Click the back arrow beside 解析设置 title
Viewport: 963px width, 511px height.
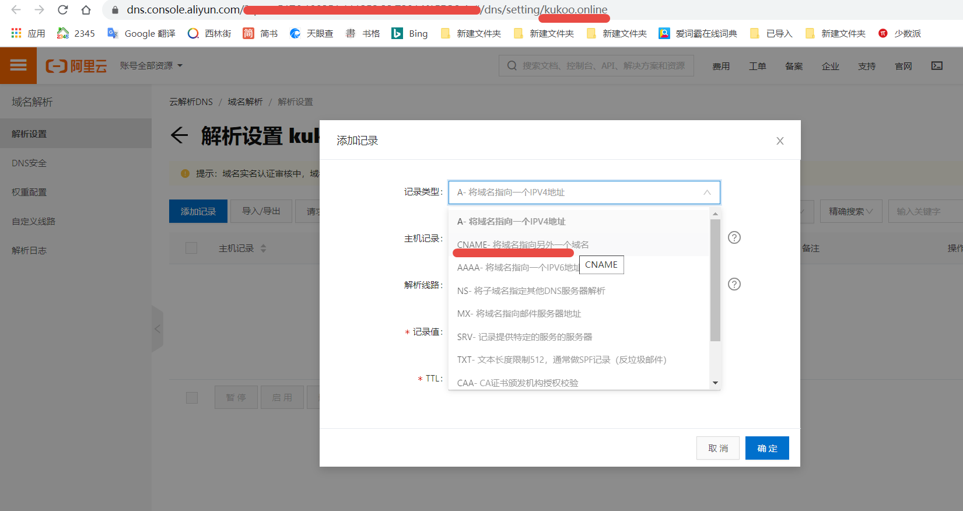179,135
